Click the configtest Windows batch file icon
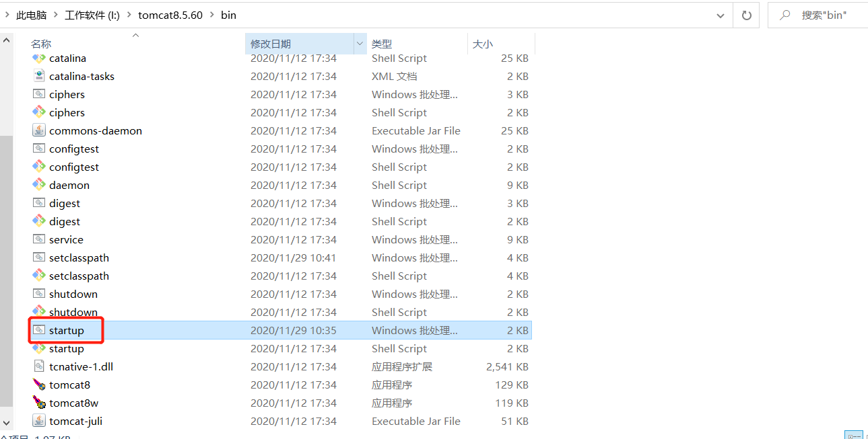Viewport: 868px width, 439px height. click(x=39, y=149)
